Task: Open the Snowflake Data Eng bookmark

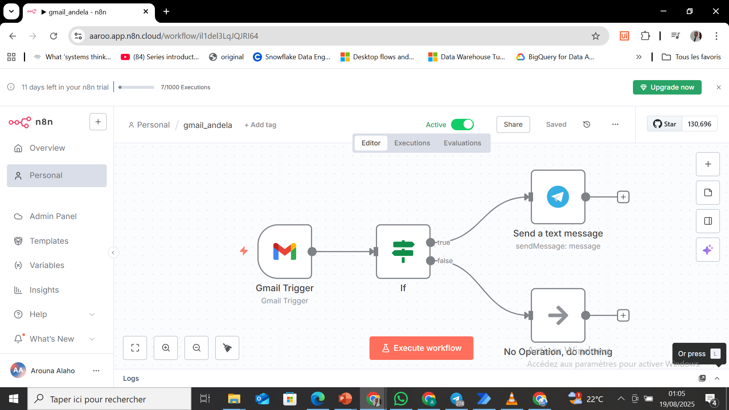Action: (292, 57)
